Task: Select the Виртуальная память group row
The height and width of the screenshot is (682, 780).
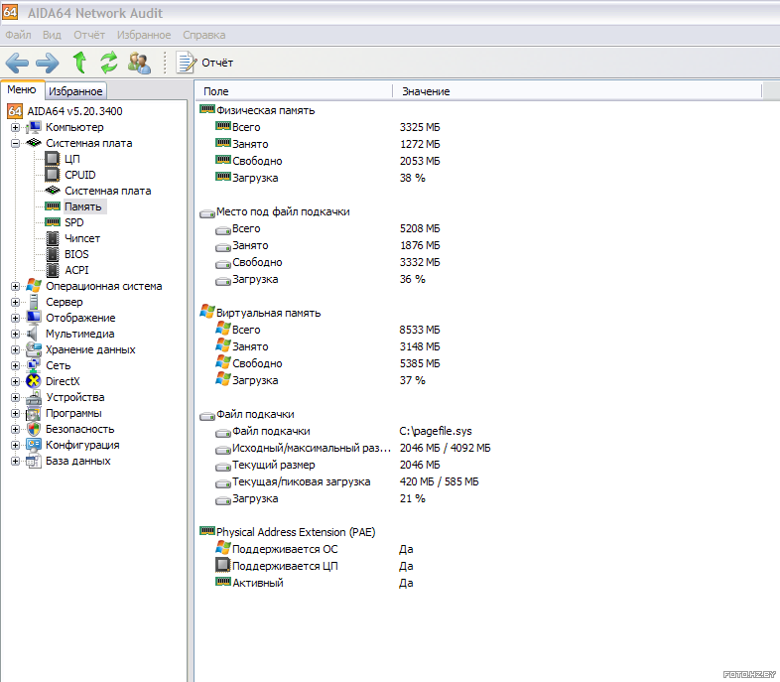Action: point(260,313)
